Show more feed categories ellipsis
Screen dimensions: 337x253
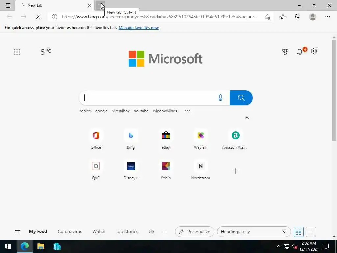165,232
